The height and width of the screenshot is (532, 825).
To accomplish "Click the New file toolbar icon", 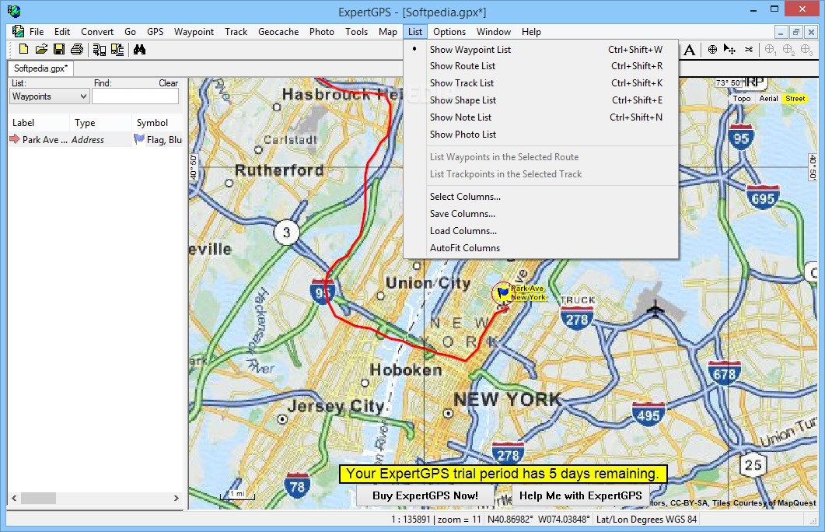I will pos(23,50).
